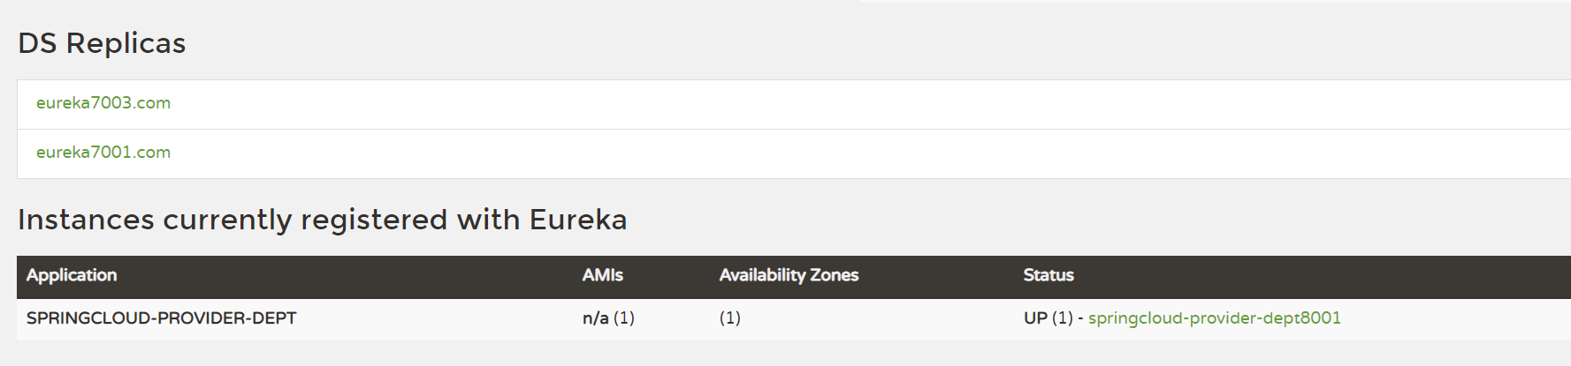
Task: Click the white panel strip at top right
Action: [1211, 1]
